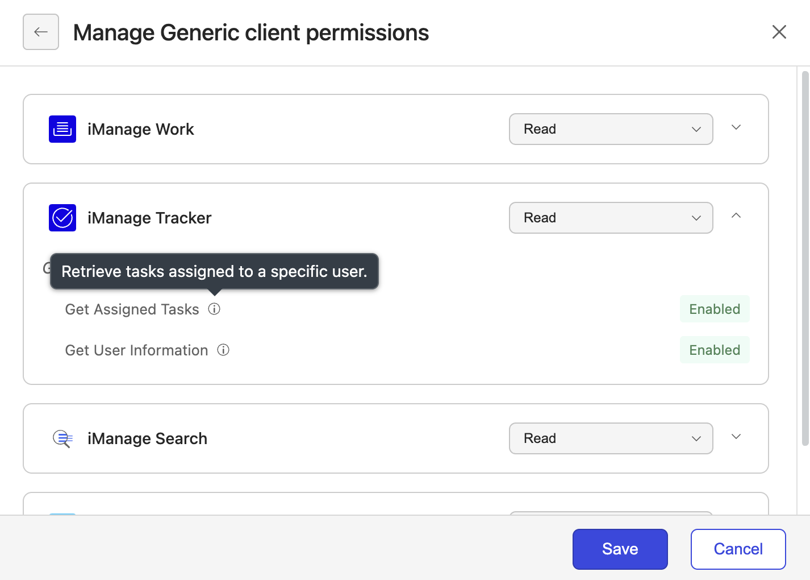The image size is (810, 580).
Task: Click the iManage Search title
Action: tap(148, 439)
